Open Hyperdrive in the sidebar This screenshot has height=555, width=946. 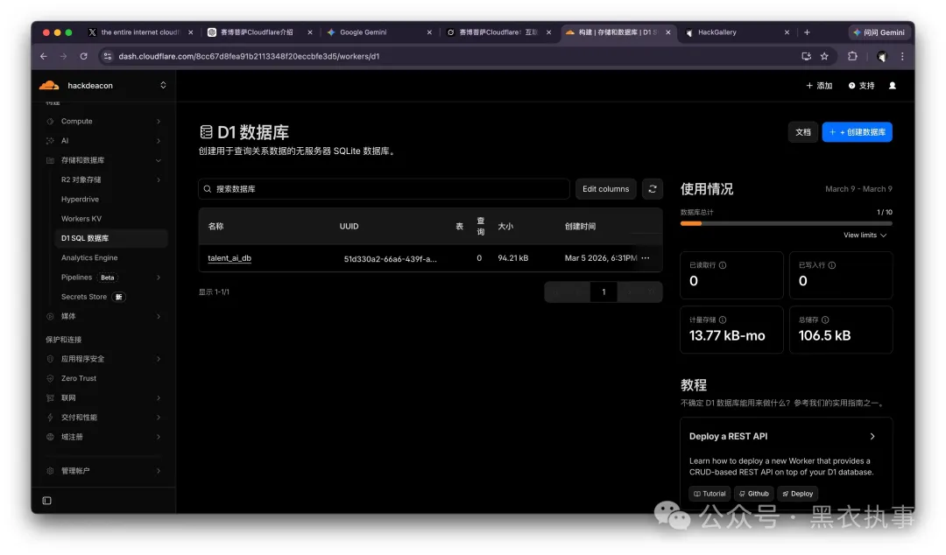pyautogui.click(x=80, y=199)
